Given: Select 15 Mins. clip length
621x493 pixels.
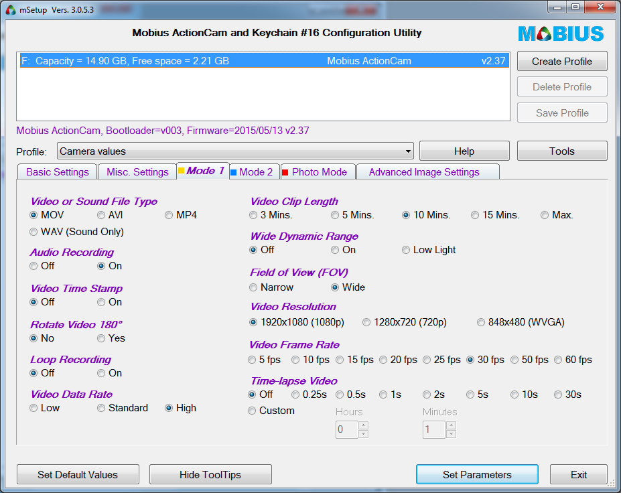Looking at the screenshot, I should (496, 215).
